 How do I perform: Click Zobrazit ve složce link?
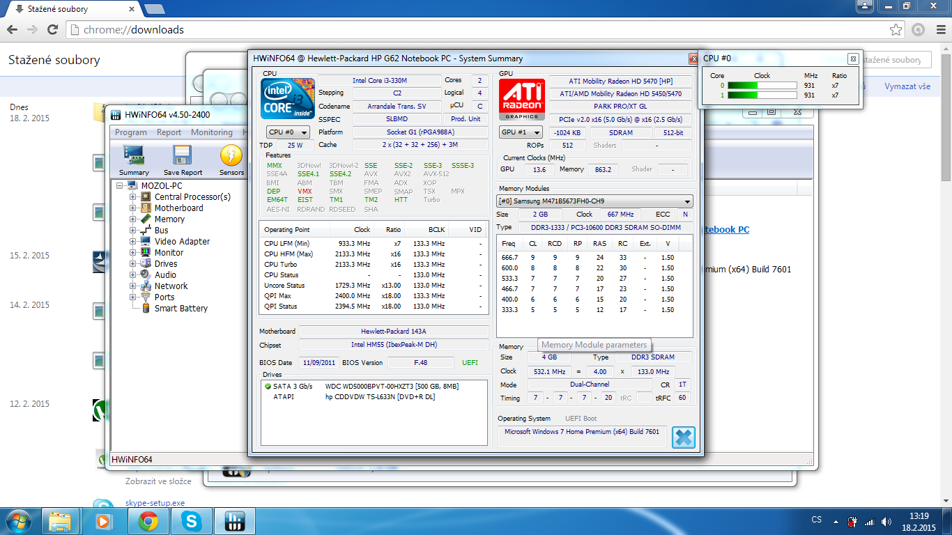pyautogui.click(x=158, y=481)
